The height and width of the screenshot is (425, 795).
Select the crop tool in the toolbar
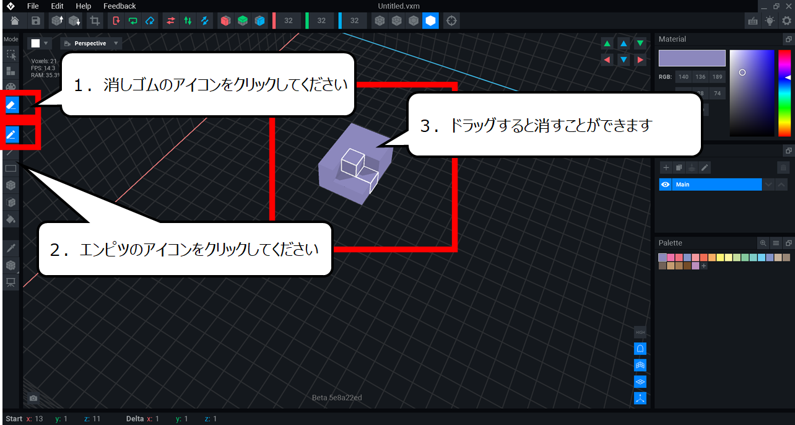point(95,20)
